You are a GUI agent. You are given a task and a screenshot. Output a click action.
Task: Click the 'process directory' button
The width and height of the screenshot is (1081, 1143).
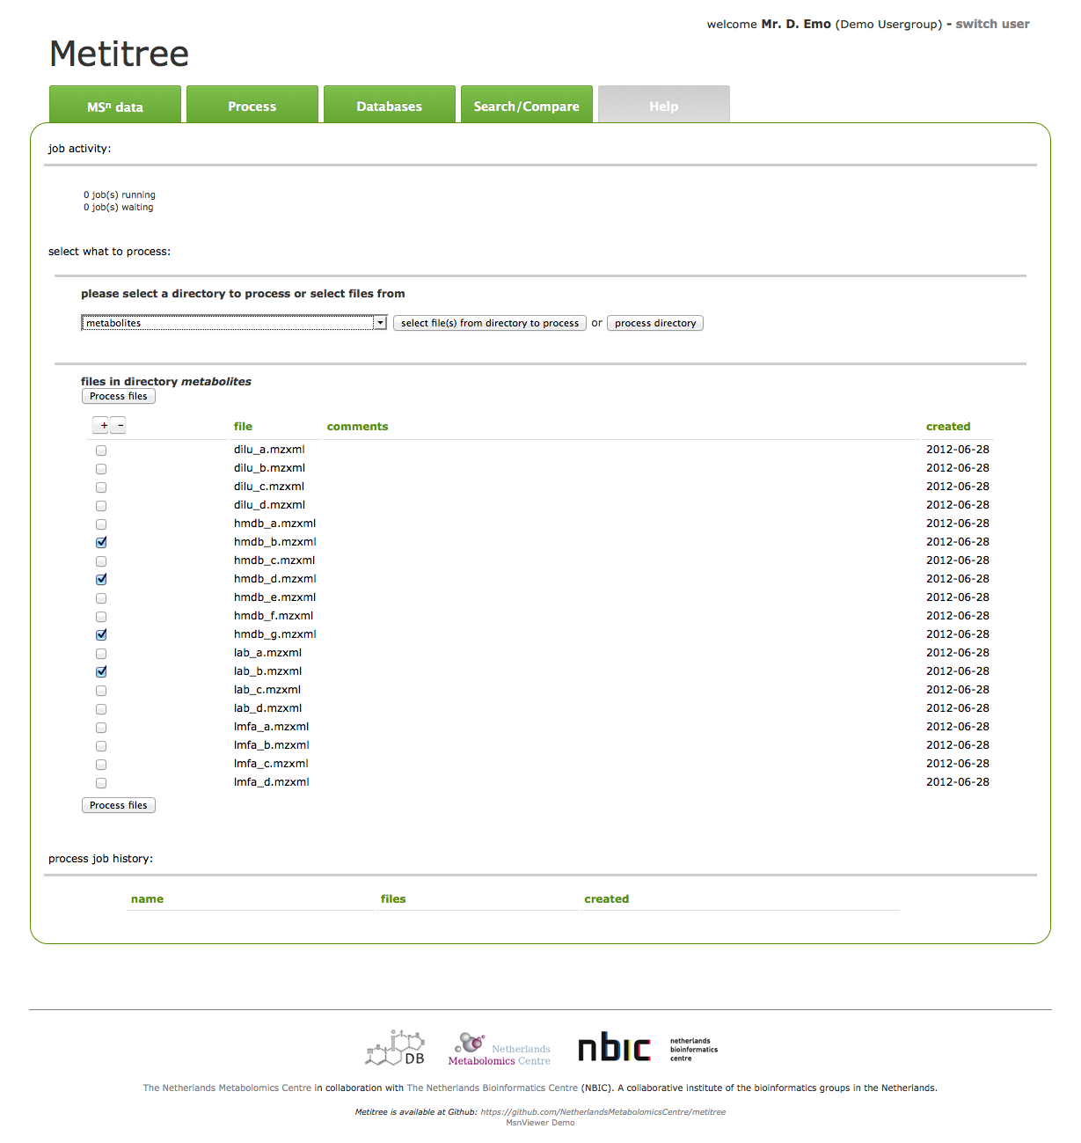(x=655, y=323)
